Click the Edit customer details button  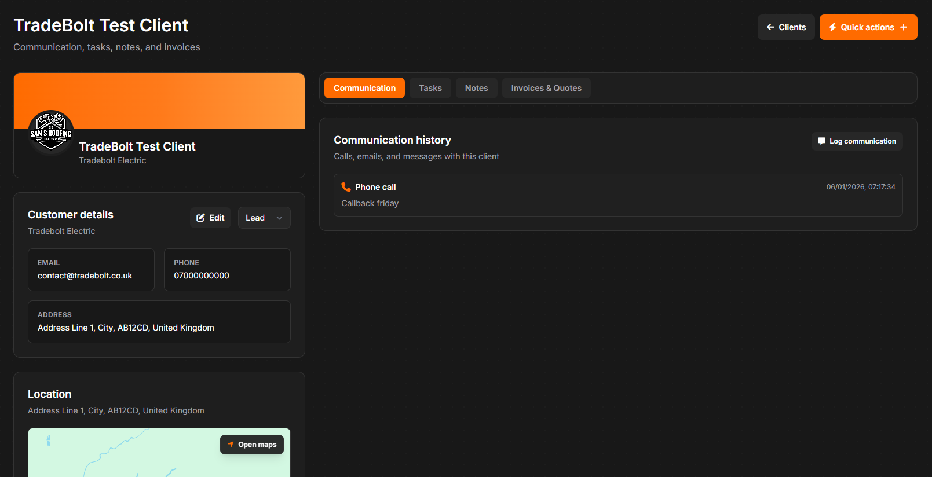click(210, 218)
